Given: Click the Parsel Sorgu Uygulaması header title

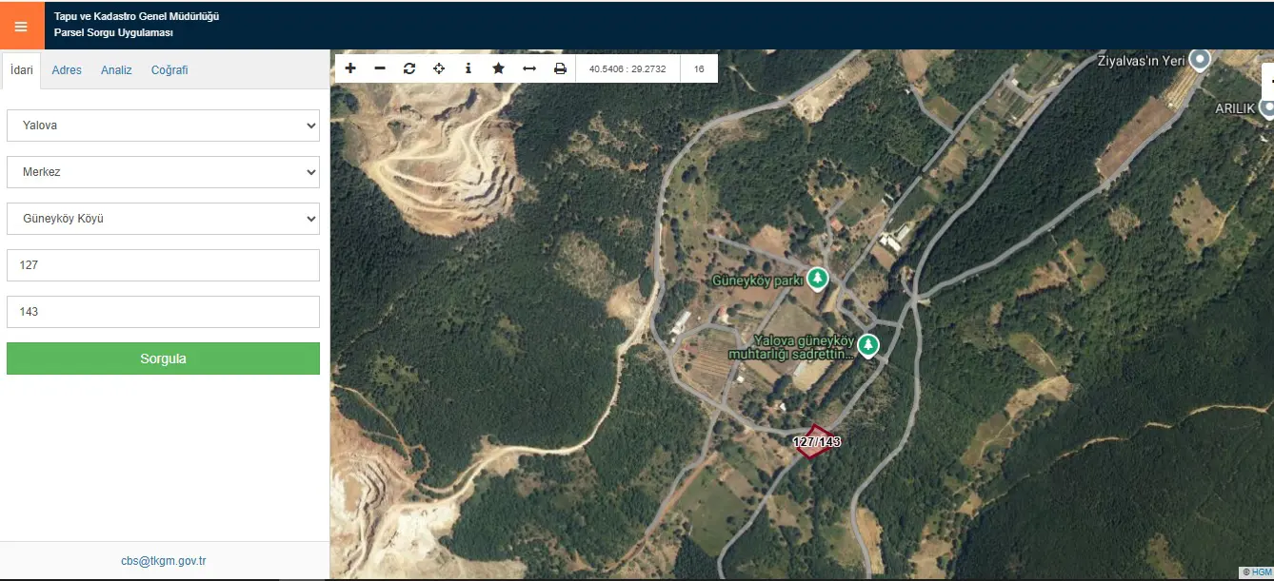Looking at the screenshot, I should point(113,33).
